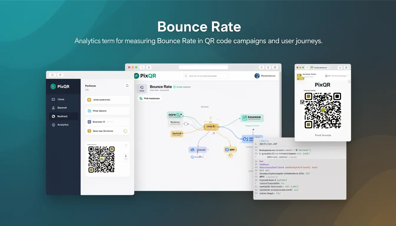Open the user avatar in the center window
396x226 pixels.
[257, 76]
